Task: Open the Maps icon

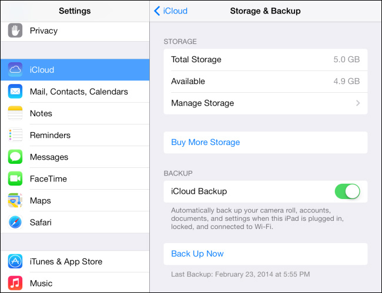Action: pos(15,201)
